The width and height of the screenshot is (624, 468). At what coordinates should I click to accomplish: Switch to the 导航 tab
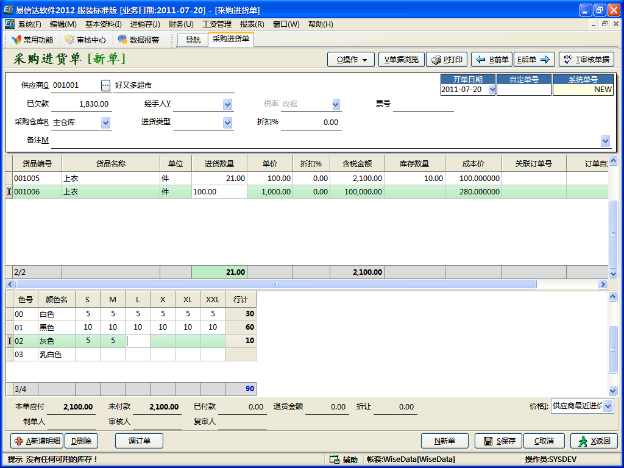pos(193,40)
